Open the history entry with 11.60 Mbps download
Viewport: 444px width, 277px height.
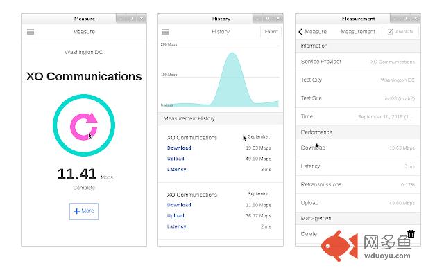(221, 211)
